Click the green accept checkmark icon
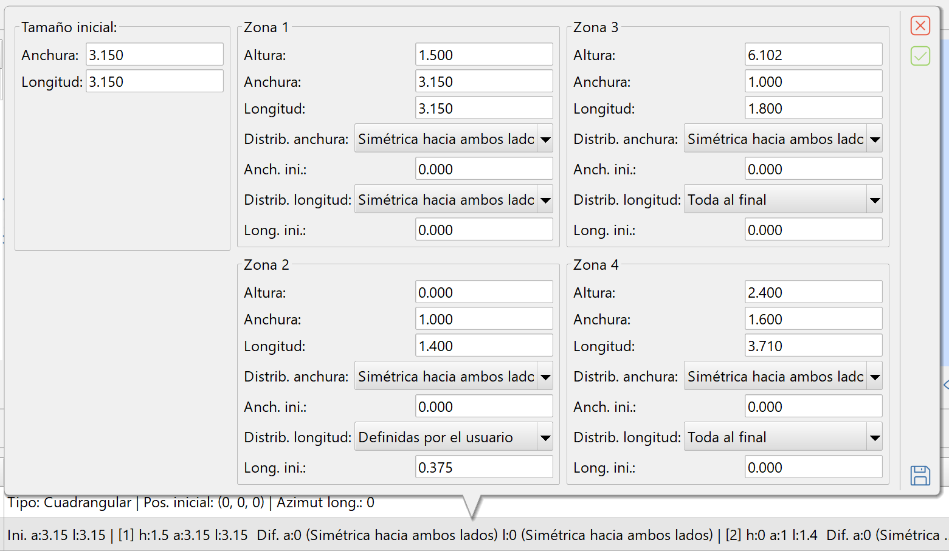The image size is (949, 551). coord(920,56)
